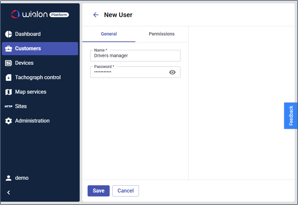298x205 pixels.
Task: Switch to the Permissions tab
Action: click(162, 34)
